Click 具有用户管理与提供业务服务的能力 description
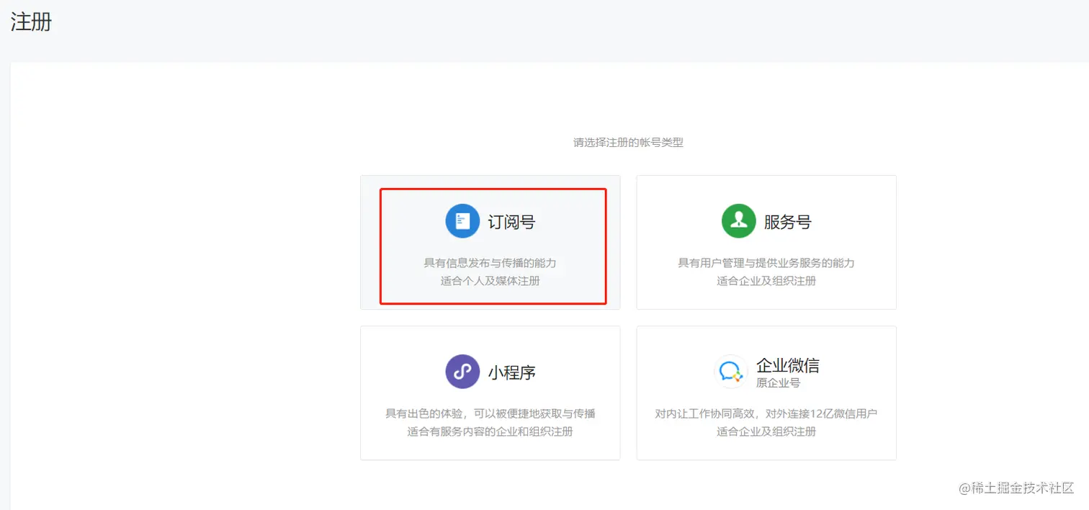The image size is (1089, 510). (766, 263)
